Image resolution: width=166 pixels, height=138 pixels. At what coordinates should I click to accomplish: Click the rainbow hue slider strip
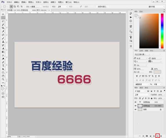pos(162,30)
